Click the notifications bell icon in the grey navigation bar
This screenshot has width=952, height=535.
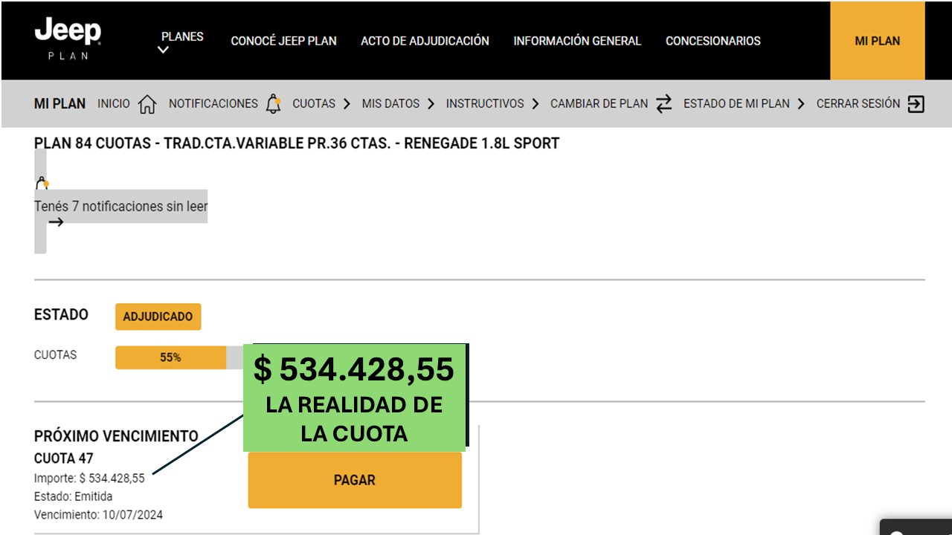(x=273, y=104)
